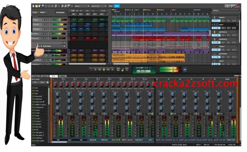Click the chorus 1 marker on the timeline

coord(174,10)
